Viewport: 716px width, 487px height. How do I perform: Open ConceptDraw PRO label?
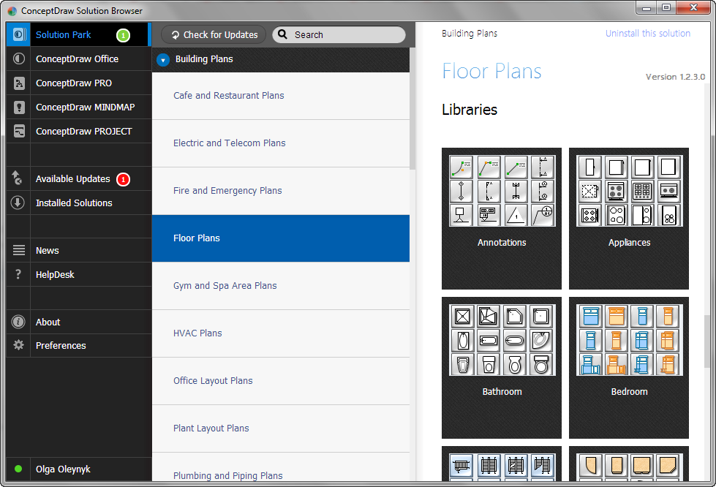pyautogui.click(x=74, y=83)
